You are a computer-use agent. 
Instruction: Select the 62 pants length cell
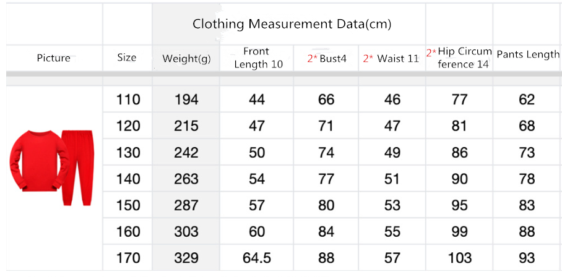(x=527, y=100)
